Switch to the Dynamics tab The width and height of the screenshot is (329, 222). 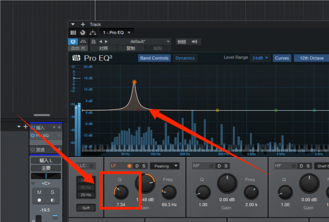pos(185,58)
